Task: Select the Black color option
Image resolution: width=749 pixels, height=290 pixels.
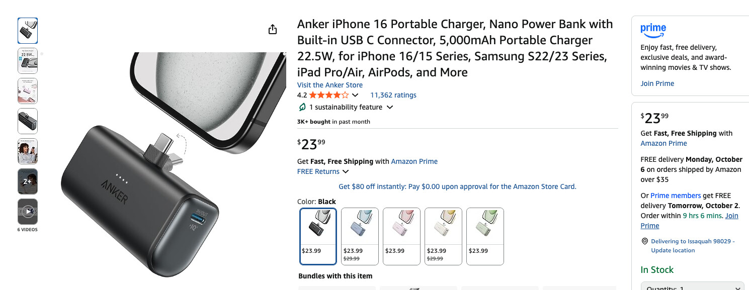Action: click(318, 236)
